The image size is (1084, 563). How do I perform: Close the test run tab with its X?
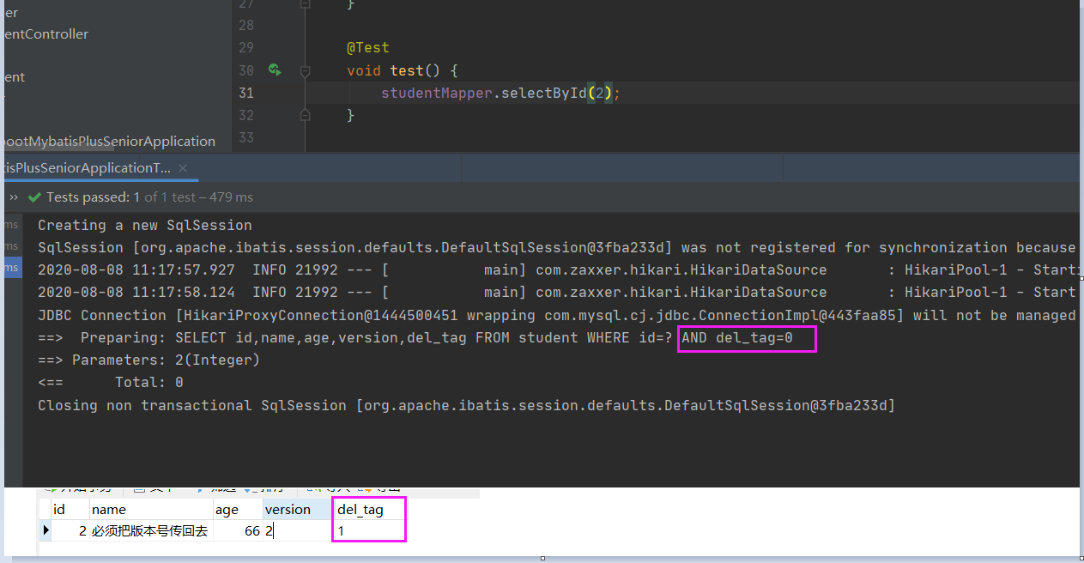point(182,168)
